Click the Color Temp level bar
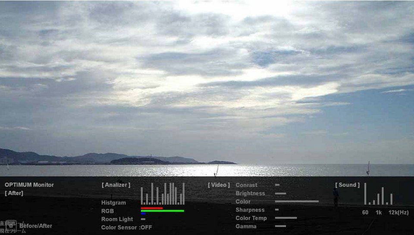This screenshot has height=235, width=414. click(x=285, y=218)
